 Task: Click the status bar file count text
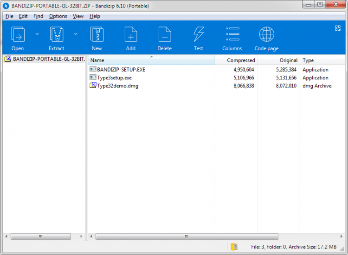point(294,247)
